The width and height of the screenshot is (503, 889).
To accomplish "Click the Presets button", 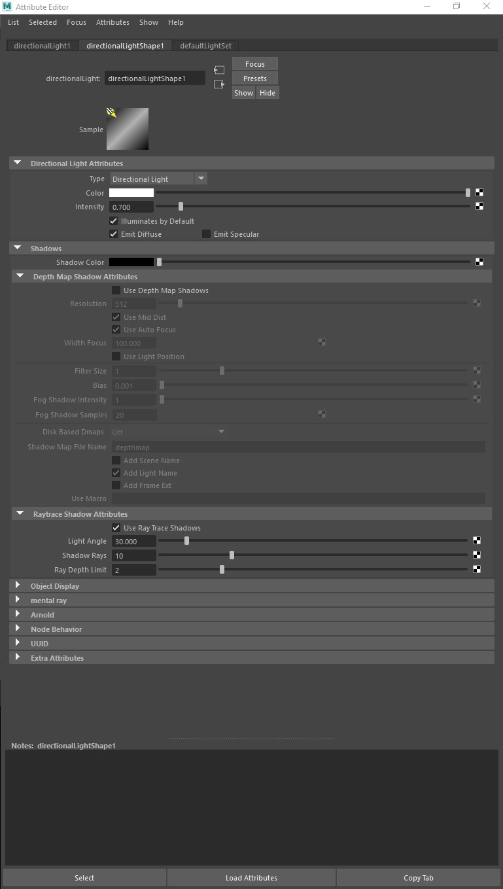I will tap(255, 78).
